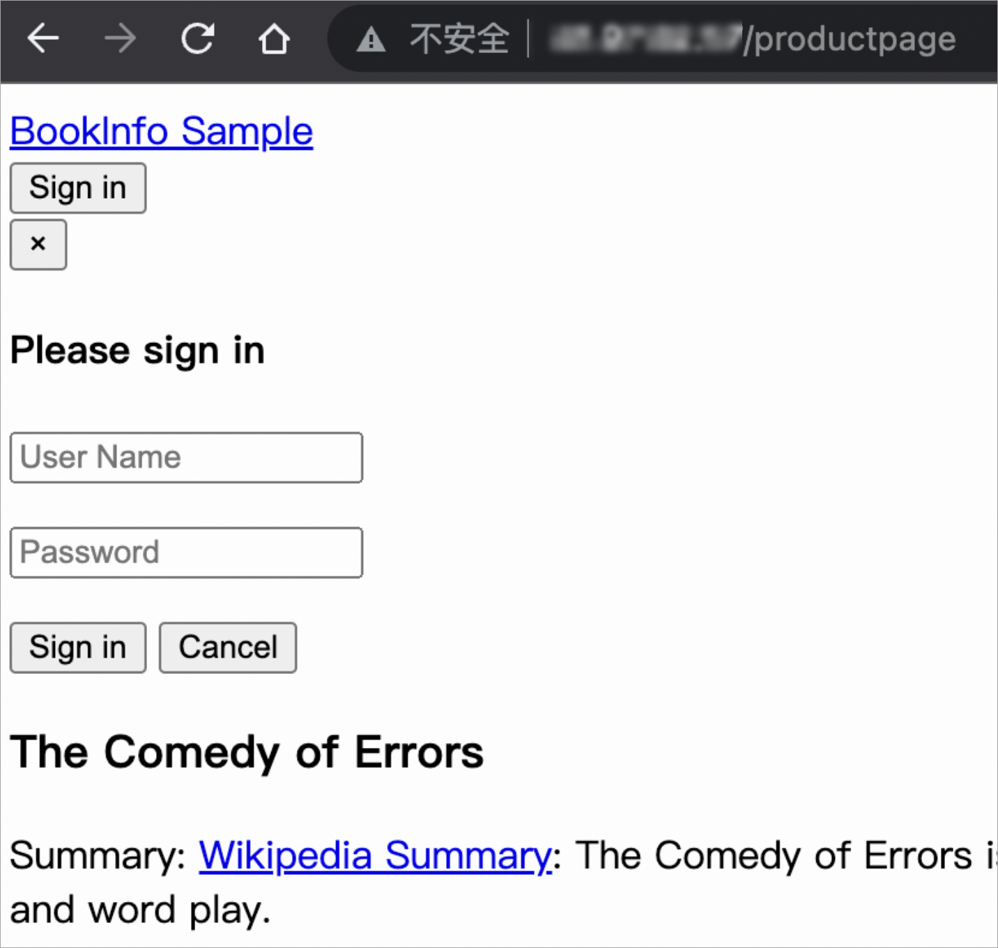
Task: Follow the Wikipedia Summary link
Action: tap(375, 855)
